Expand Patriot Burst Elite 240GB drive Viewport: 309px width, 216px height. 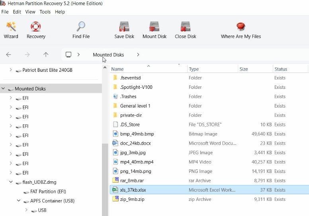11,70
